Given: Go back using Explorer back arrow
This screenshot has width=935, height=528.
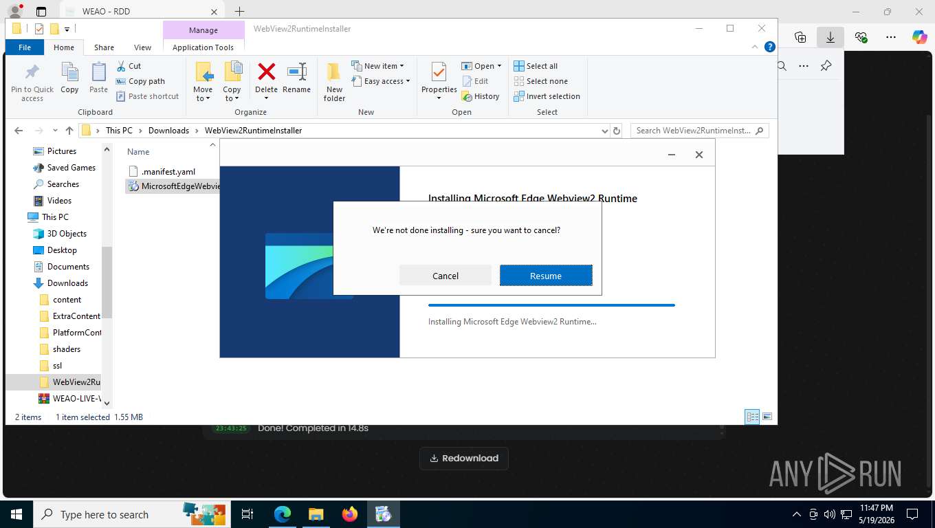Looking at the screenshot, I should (x=19, y=131).
